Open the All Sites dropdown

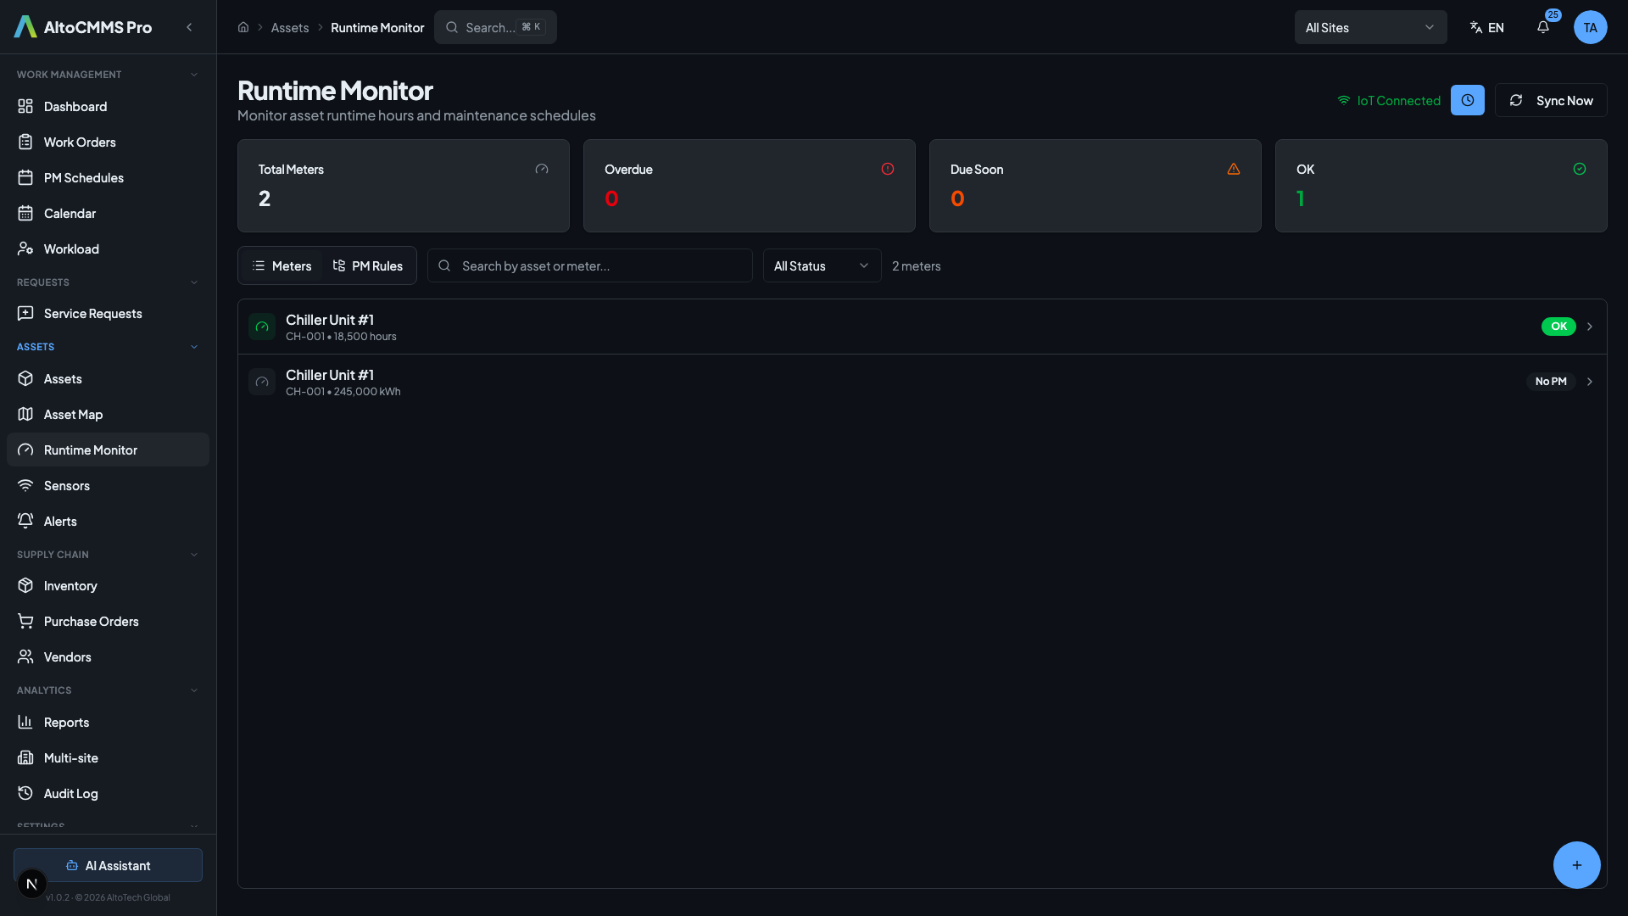1370,27
